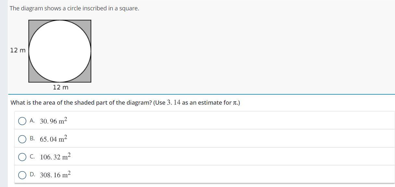This screenshot has width=395, height=187.
Task: Click the white inscribed circle in the diagram
Action: tap(60, 51)
